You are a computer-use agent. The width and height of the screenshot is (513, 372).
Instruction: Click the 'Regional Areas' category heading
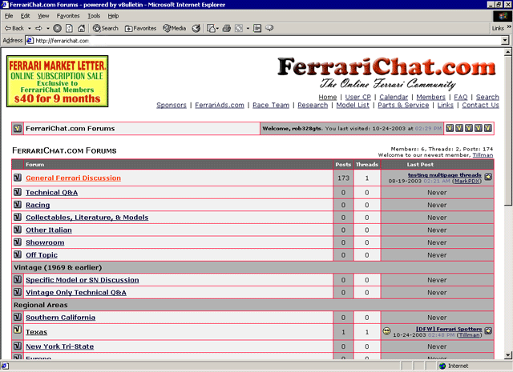coord(41,305)
